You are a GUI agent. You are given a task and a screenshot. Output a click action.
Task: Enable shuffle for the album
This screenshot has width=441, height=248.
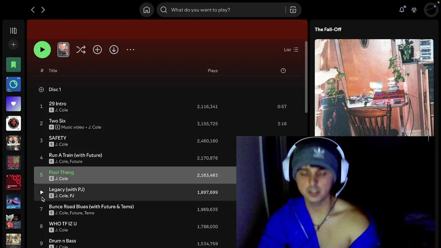point(81,50)
